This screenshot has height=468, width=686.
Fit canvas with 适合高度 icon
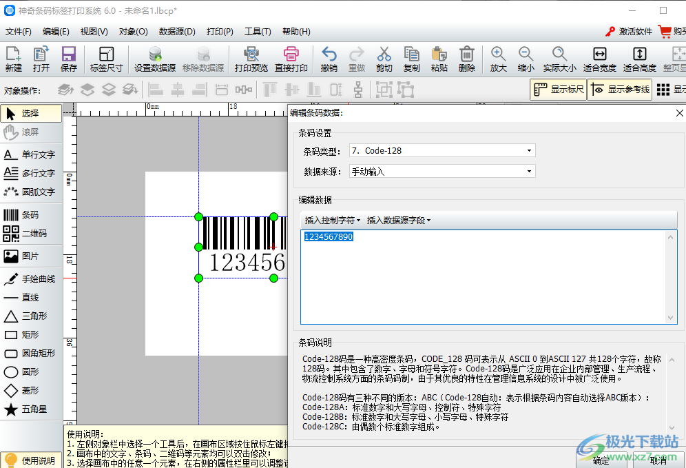[x=640, y=59]
